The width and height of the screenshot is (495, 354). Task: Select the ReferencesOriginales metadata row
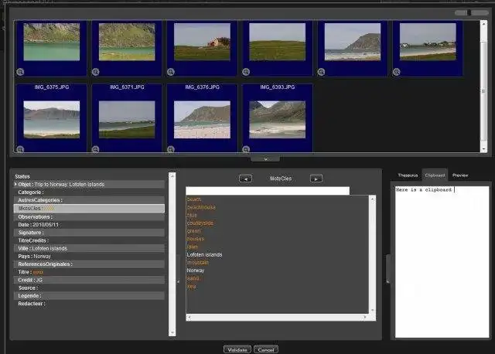[89, 264]
